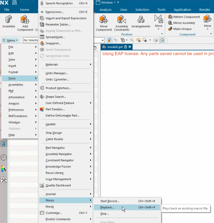Screen dimensions: 214x223
Task: Open Product Interface entry
Action: pyautogui.click(x=66, y=88)
